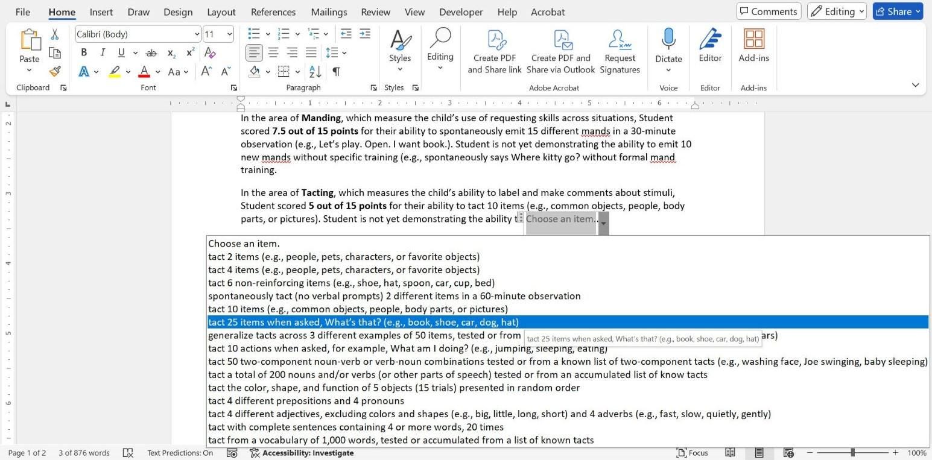Click Create PDF and Share link
932x460 pixels.
pos(495,51)
